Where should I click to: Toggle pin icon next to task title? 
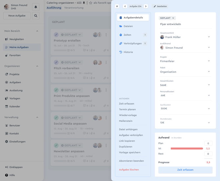tap(84, 3)
